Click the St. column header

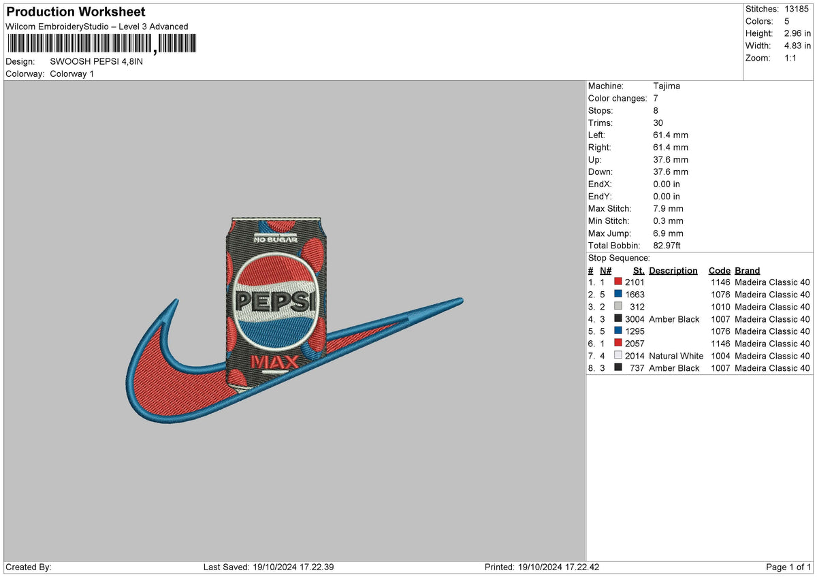point(638,270)
